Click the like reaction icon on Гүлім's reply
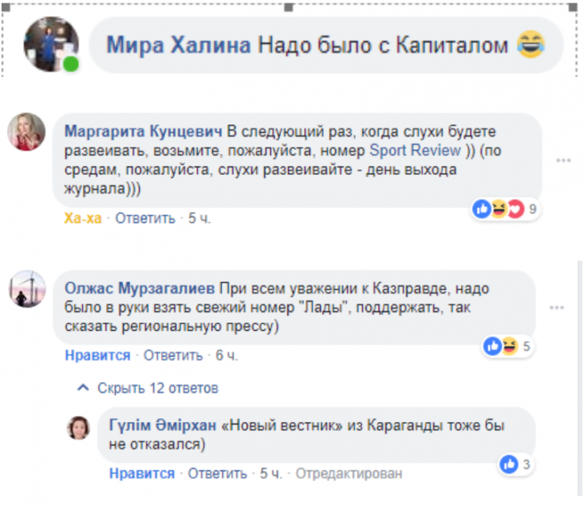The image size is (584, 505). click(x=509, y=464)
